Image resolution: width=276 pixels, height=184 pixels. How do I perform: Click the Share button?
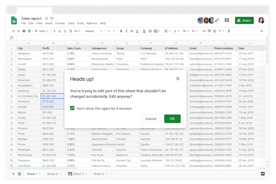coord(244,20)
